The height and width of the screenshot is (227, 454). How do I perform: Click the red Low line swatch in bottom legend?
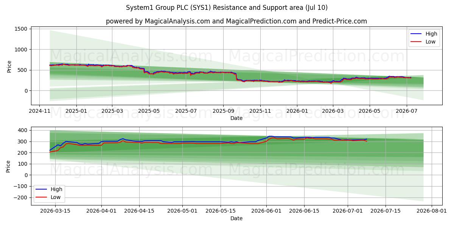[x=42, y=198]
